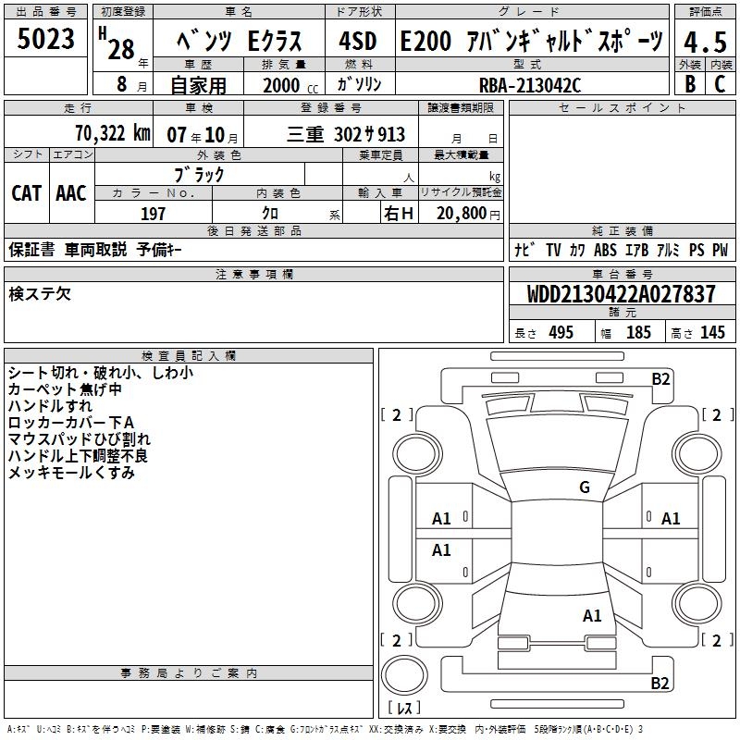Select inspector note ロッカーカバー下A
Viewport: 740px width, 740px height.
(x=71, y=423)
